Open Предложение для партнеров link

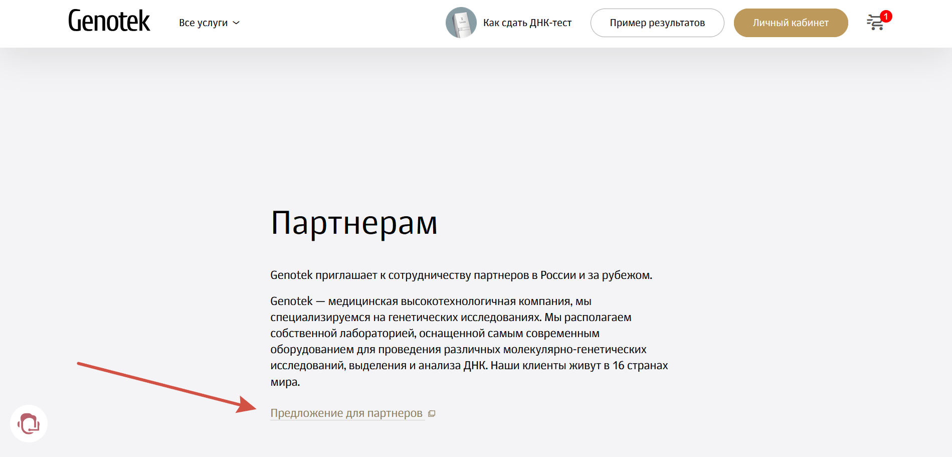click(346, 413)
